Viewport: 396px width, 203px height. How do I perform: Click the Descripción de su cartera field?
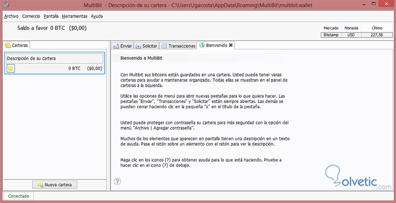55,59
